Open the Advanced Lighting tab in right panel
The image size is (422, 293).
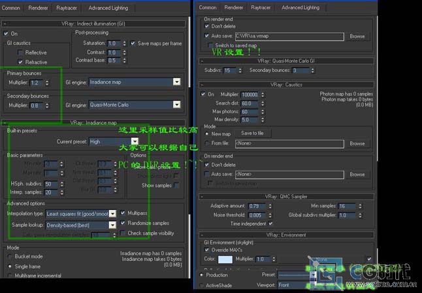pyautogui.click(x=300, y=8)
